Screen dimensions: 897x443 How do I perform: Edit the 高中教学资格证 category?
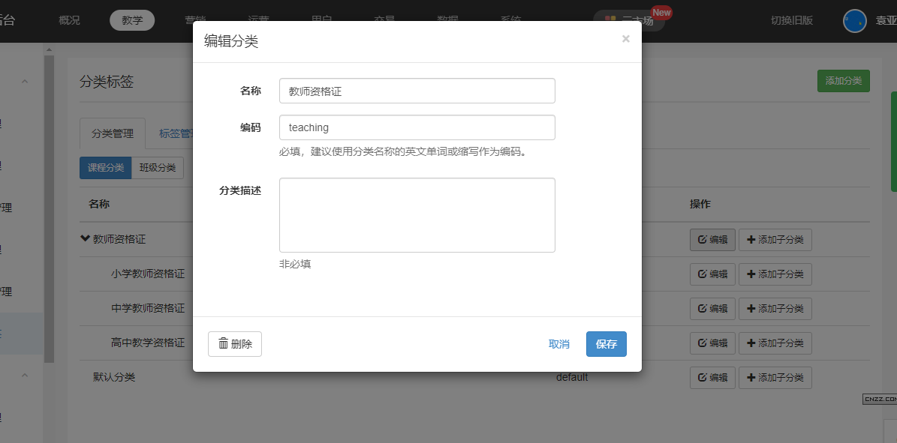click(712, 343)
